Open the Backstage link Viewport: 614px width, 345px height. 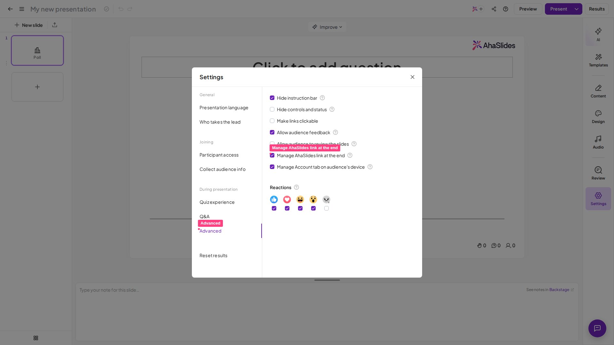pyautogui.click(x=559, y=290)
